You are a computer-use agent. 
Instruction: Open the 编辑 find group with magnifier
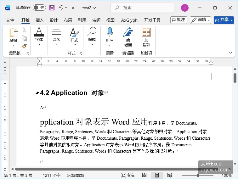92,36
